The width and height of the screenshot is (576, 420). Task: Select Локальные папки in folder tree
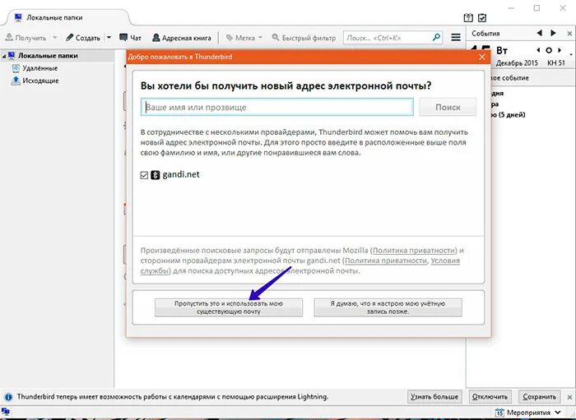tap(48, 56)
